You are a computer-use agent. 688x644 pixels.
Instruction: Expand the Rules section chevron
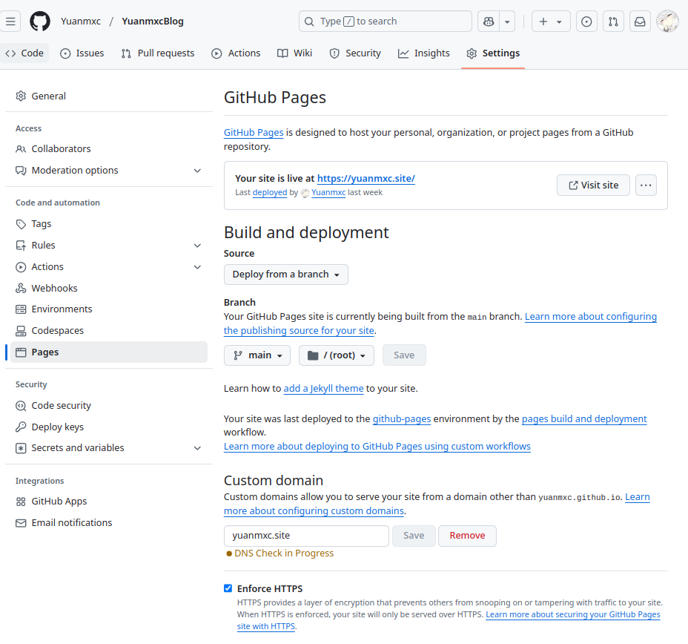pos(197,246)
